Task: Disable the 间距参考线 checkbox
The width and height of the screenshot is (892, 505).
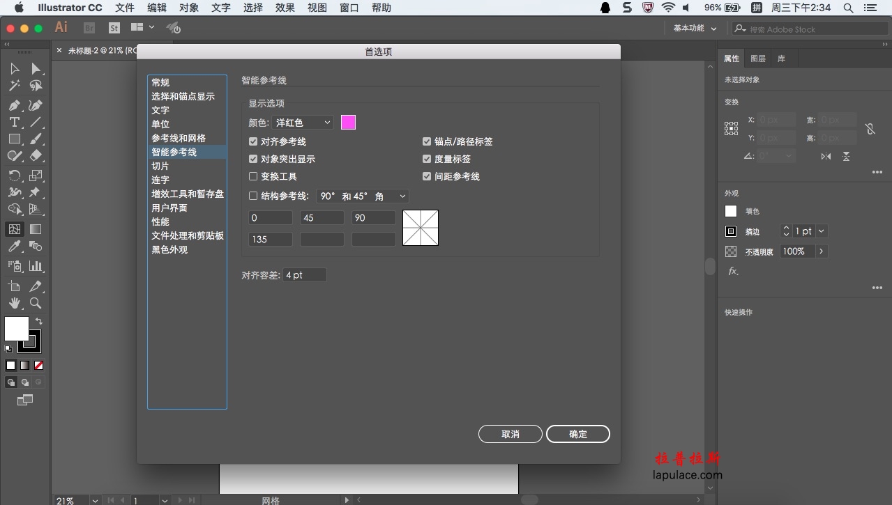Action: (x=427, y=176)
